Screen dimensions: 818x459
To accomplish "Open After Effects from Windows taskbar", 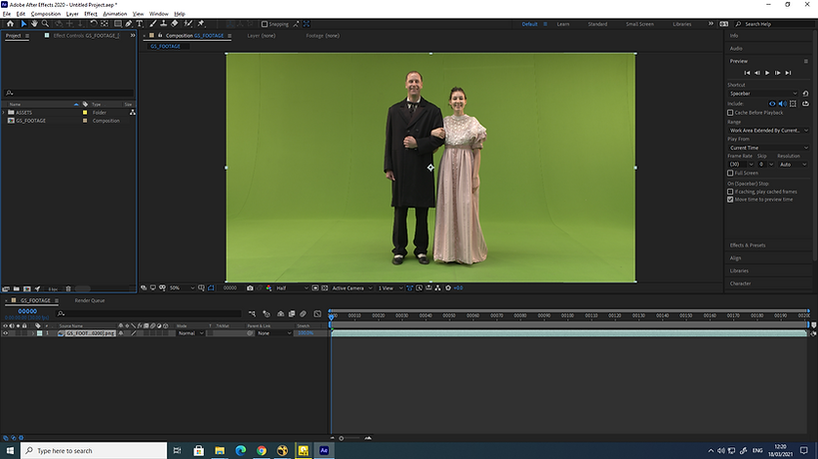I will (x=324, y=450).
